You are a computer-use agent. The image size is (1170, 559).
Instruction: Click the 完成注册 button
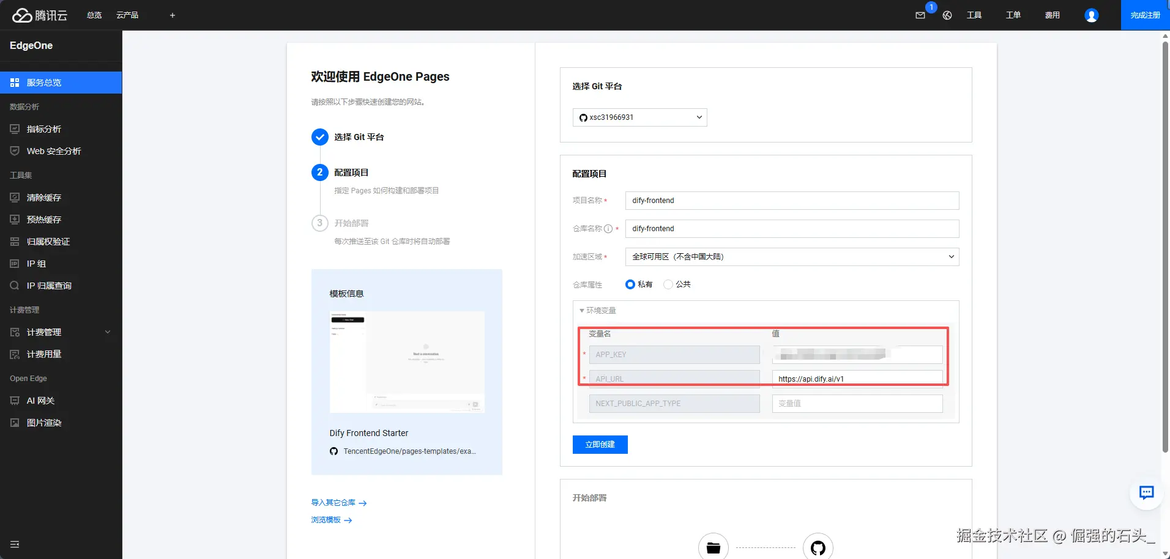point(1146,15)
